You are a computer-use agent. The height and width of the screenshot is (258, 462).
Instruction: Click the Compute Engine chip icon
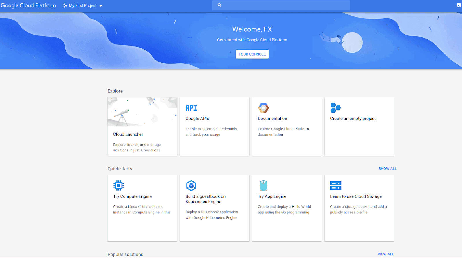click(x=119, y=185)
